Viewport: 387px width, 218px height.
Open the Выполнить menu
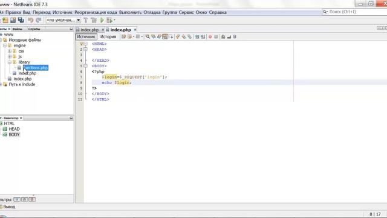131,12
